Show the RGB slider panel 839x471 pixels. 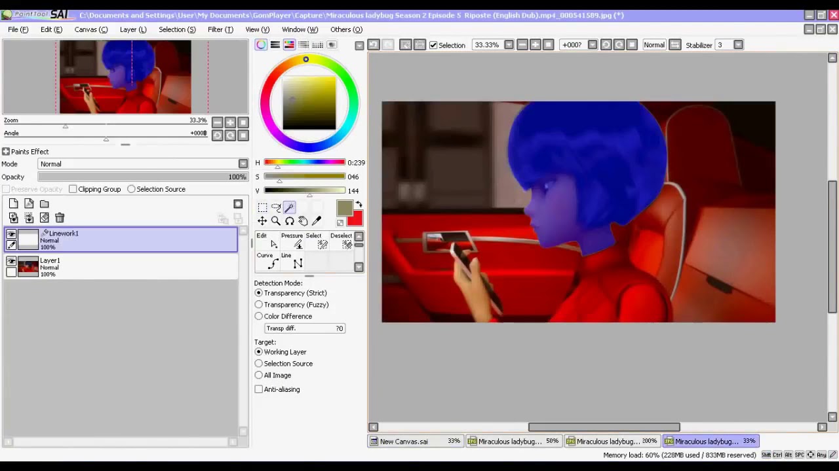[x=275, y=44]
